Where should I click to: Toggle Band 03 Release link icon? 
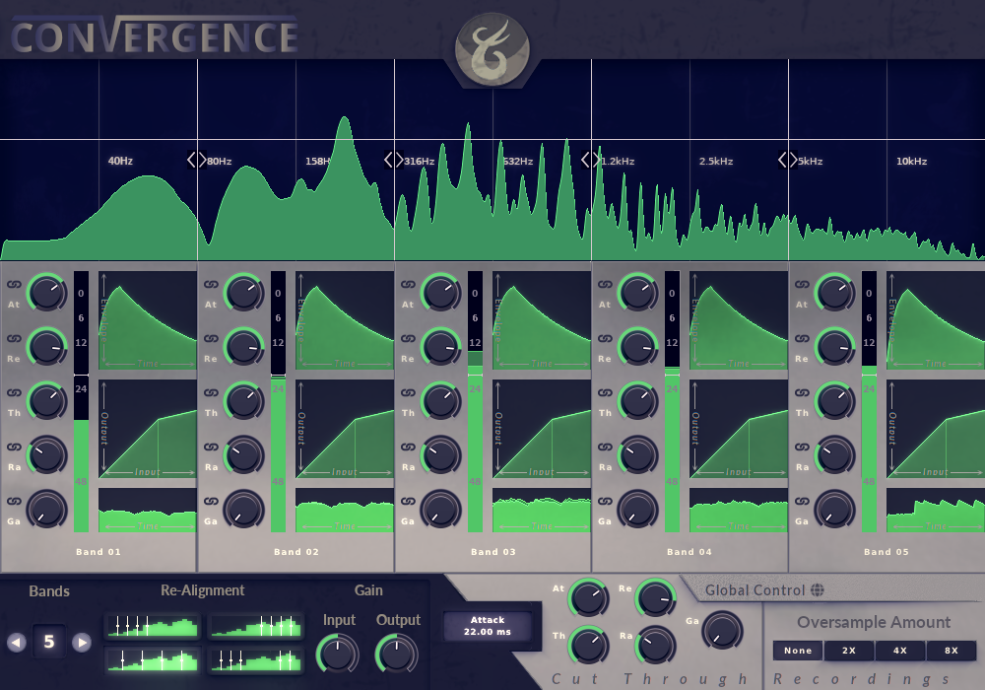[408, 338]
